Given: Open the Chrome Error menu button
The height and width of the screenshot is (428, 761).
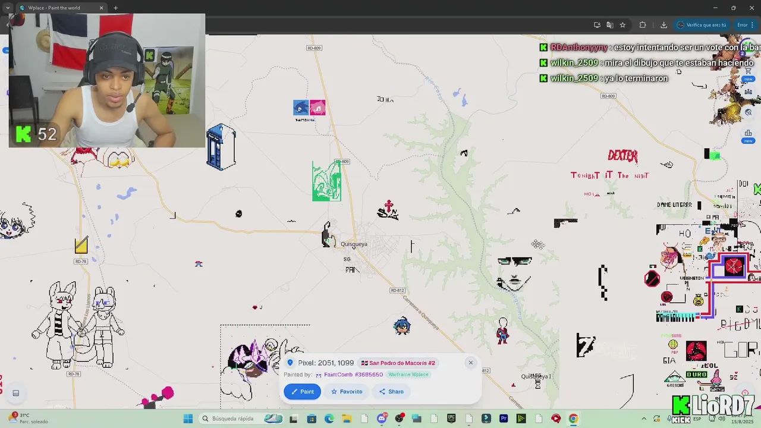Looking at the screenshot, I should coord(745,25).
